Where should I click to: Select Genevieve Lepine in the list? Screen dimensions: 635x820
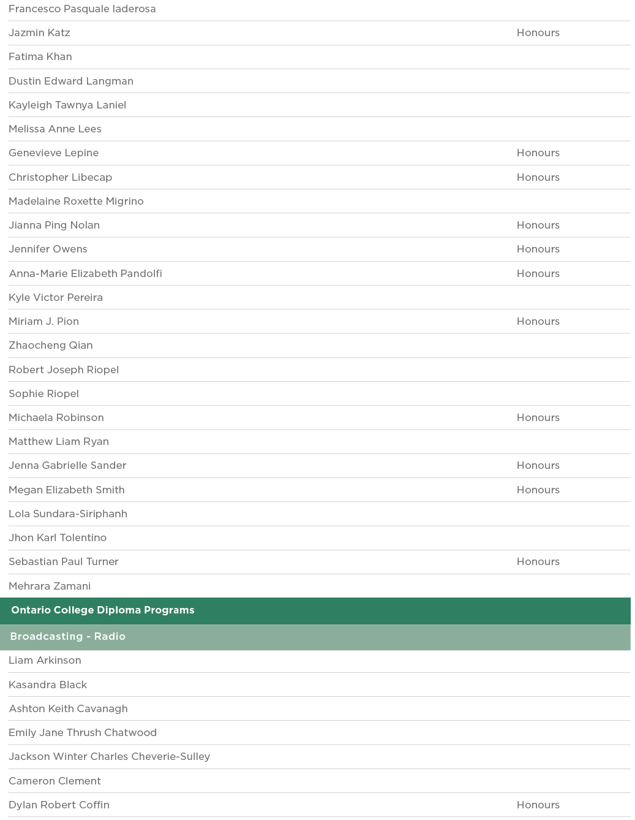54,153
